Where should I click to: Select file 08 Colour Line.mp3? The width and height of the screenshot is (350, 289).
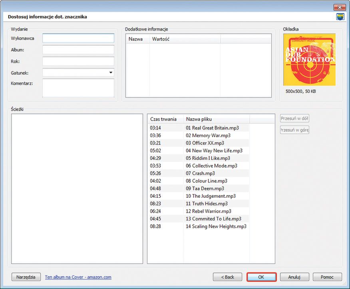click(207, 181)
